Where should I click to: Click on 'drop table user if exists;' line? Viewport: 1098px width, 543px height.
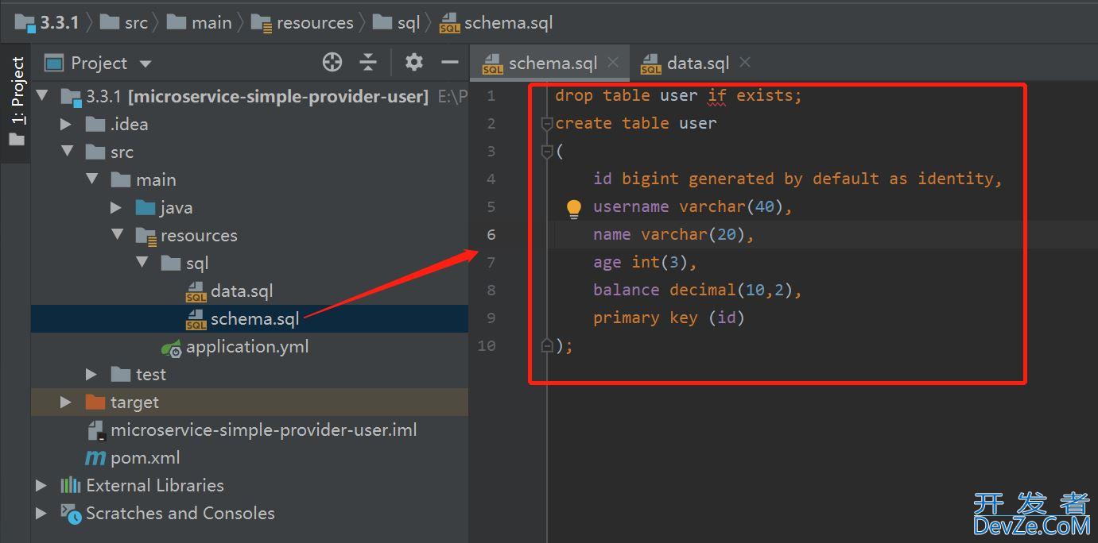point(679,96)
